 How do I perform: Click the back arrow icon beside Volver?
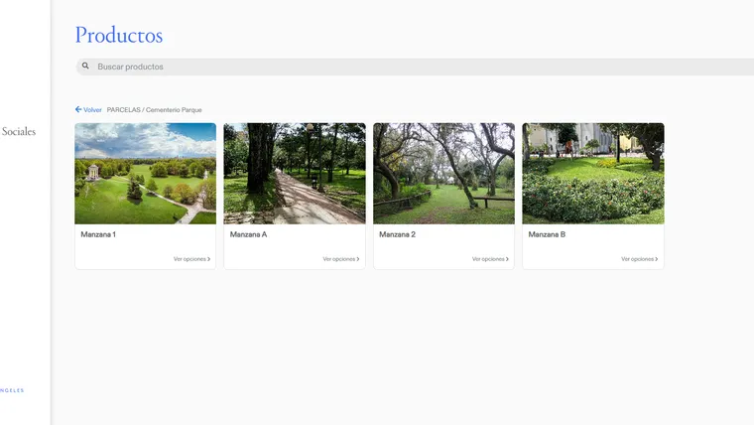pos(78,109)
